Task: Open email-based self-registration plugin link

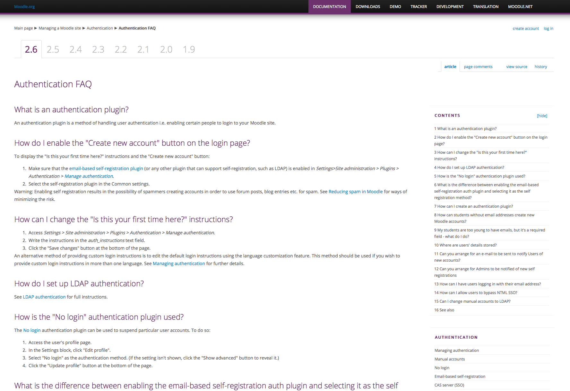Action: pos(106,169)
